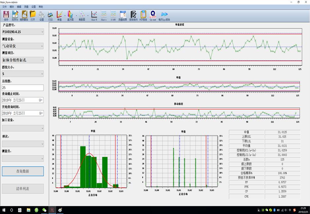Click the 中值 value 31.0125

coord(282,132)
